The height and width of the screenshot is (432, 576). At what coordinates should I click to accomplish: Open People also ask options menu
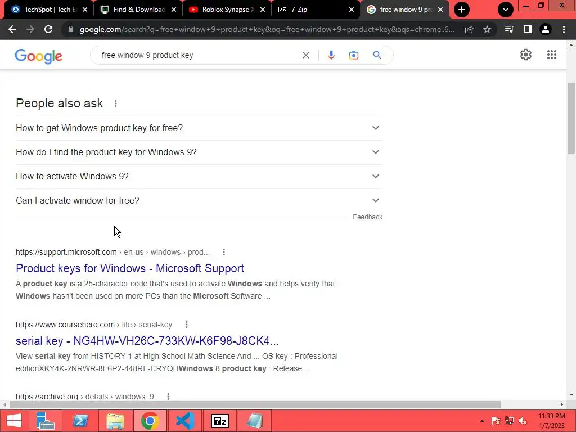(116, 103)
